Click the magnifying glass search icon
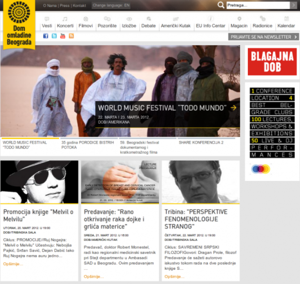300x284 pixels. pos(221,5)
